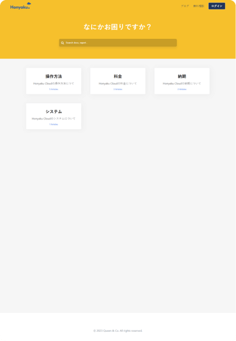Click the Honyaku Cloudのシステムについて description
The width and height of the screenshot is (236, 341).
click(x=54, y=119)
